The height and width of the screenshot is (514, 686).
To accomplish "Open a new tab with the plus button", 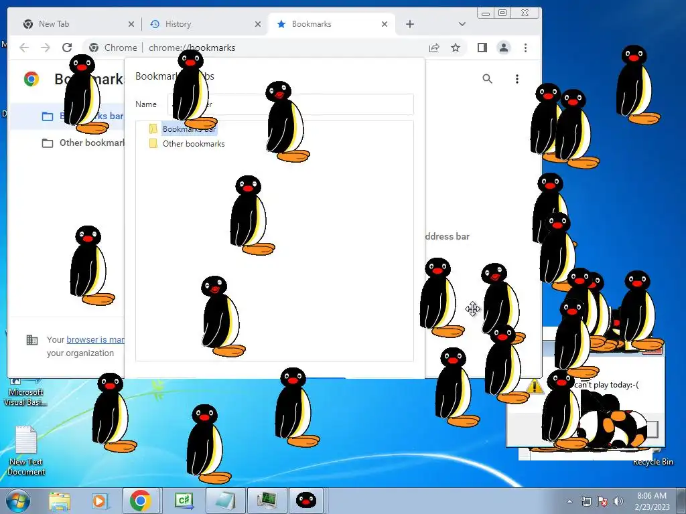I will 409,25.
